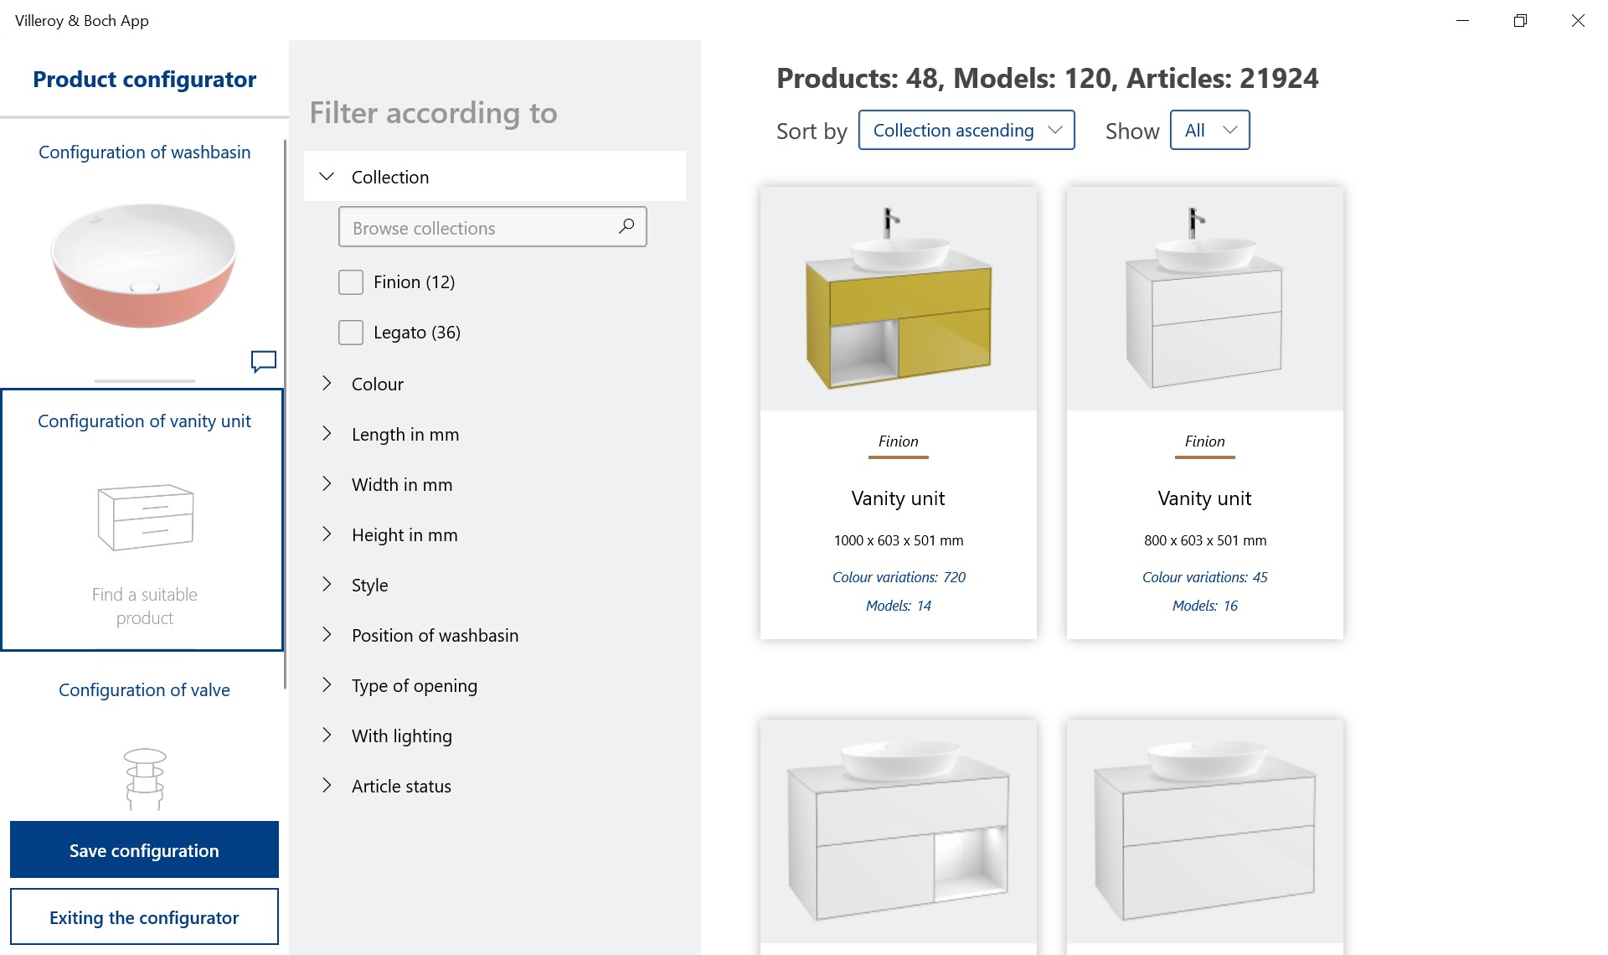Click the comment speech bubble icon
The height and width of the screenshot is (955, 1608).
coord(263,361)
